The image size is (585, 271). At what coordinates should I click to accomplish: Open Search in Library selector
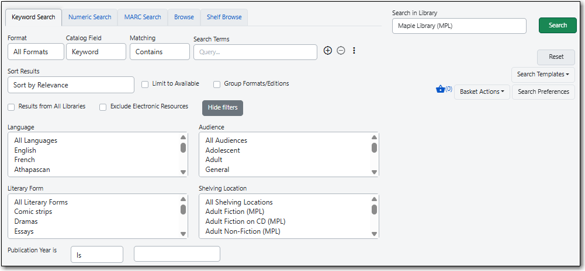[459, 26]
